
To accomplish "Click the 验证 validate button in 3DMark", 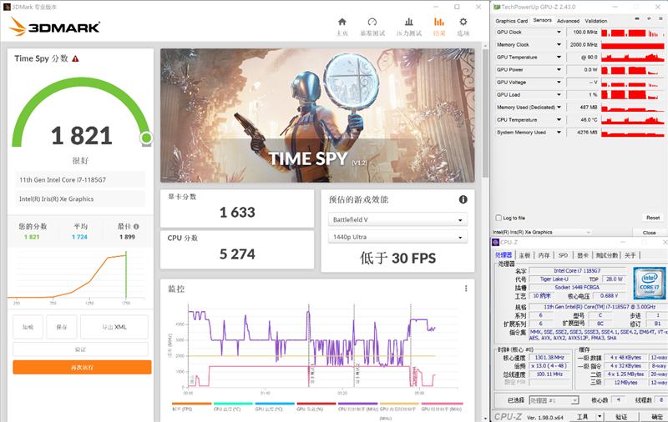I will (x=80, y=349).
